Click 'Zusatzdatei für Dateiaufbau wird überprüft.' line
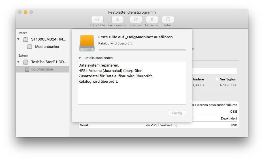 click(116, 76)
